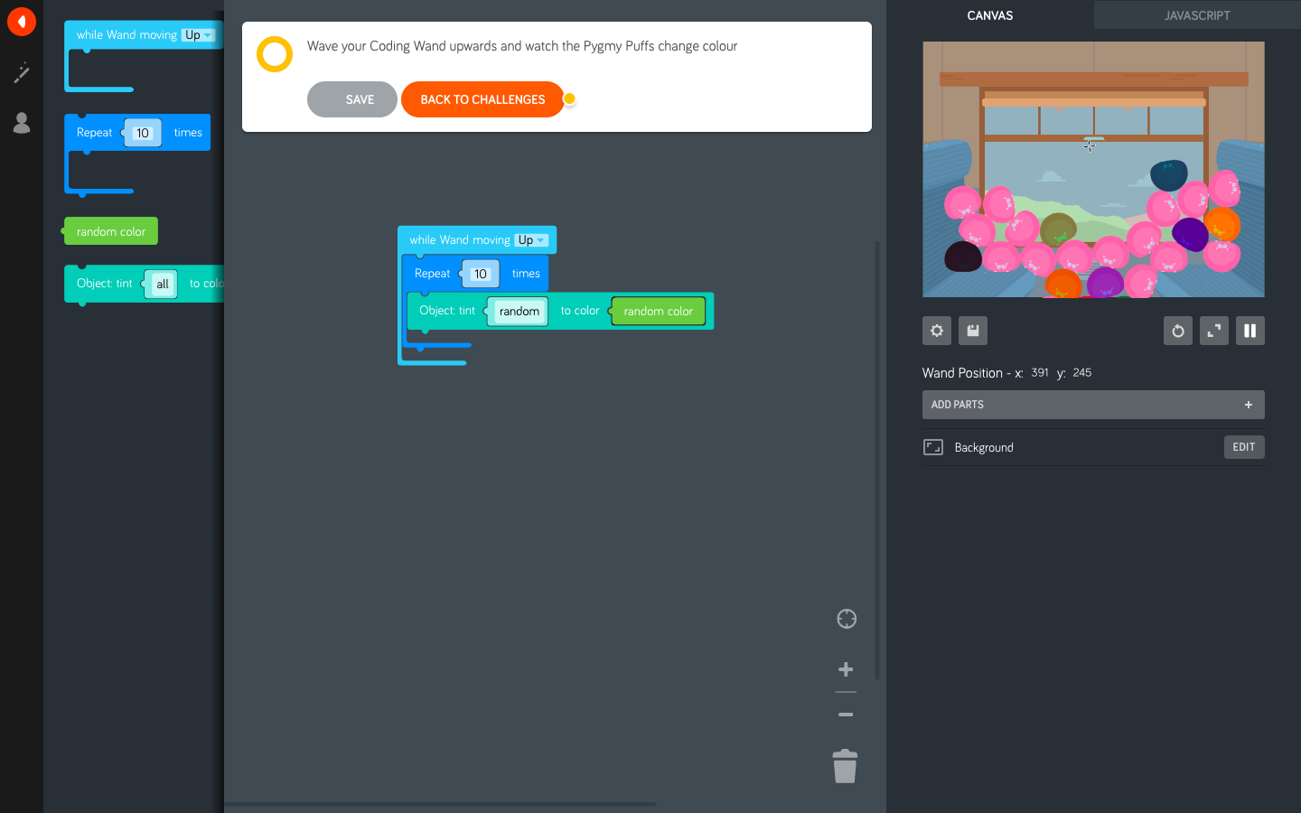Click the 10 field in palette Repeat block
Image resolution: width=1301 pixels, height=813 pixels.
(x=143, y=133)
